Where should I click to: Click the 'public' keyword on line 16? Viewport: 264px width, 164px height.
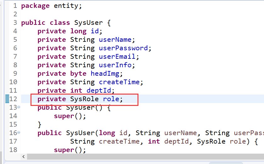[50, 133]
